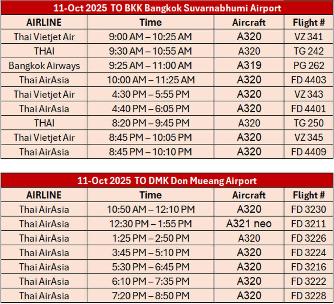
Task: Select flight FD 3216 cell
Action: click(x=309, y=267)
